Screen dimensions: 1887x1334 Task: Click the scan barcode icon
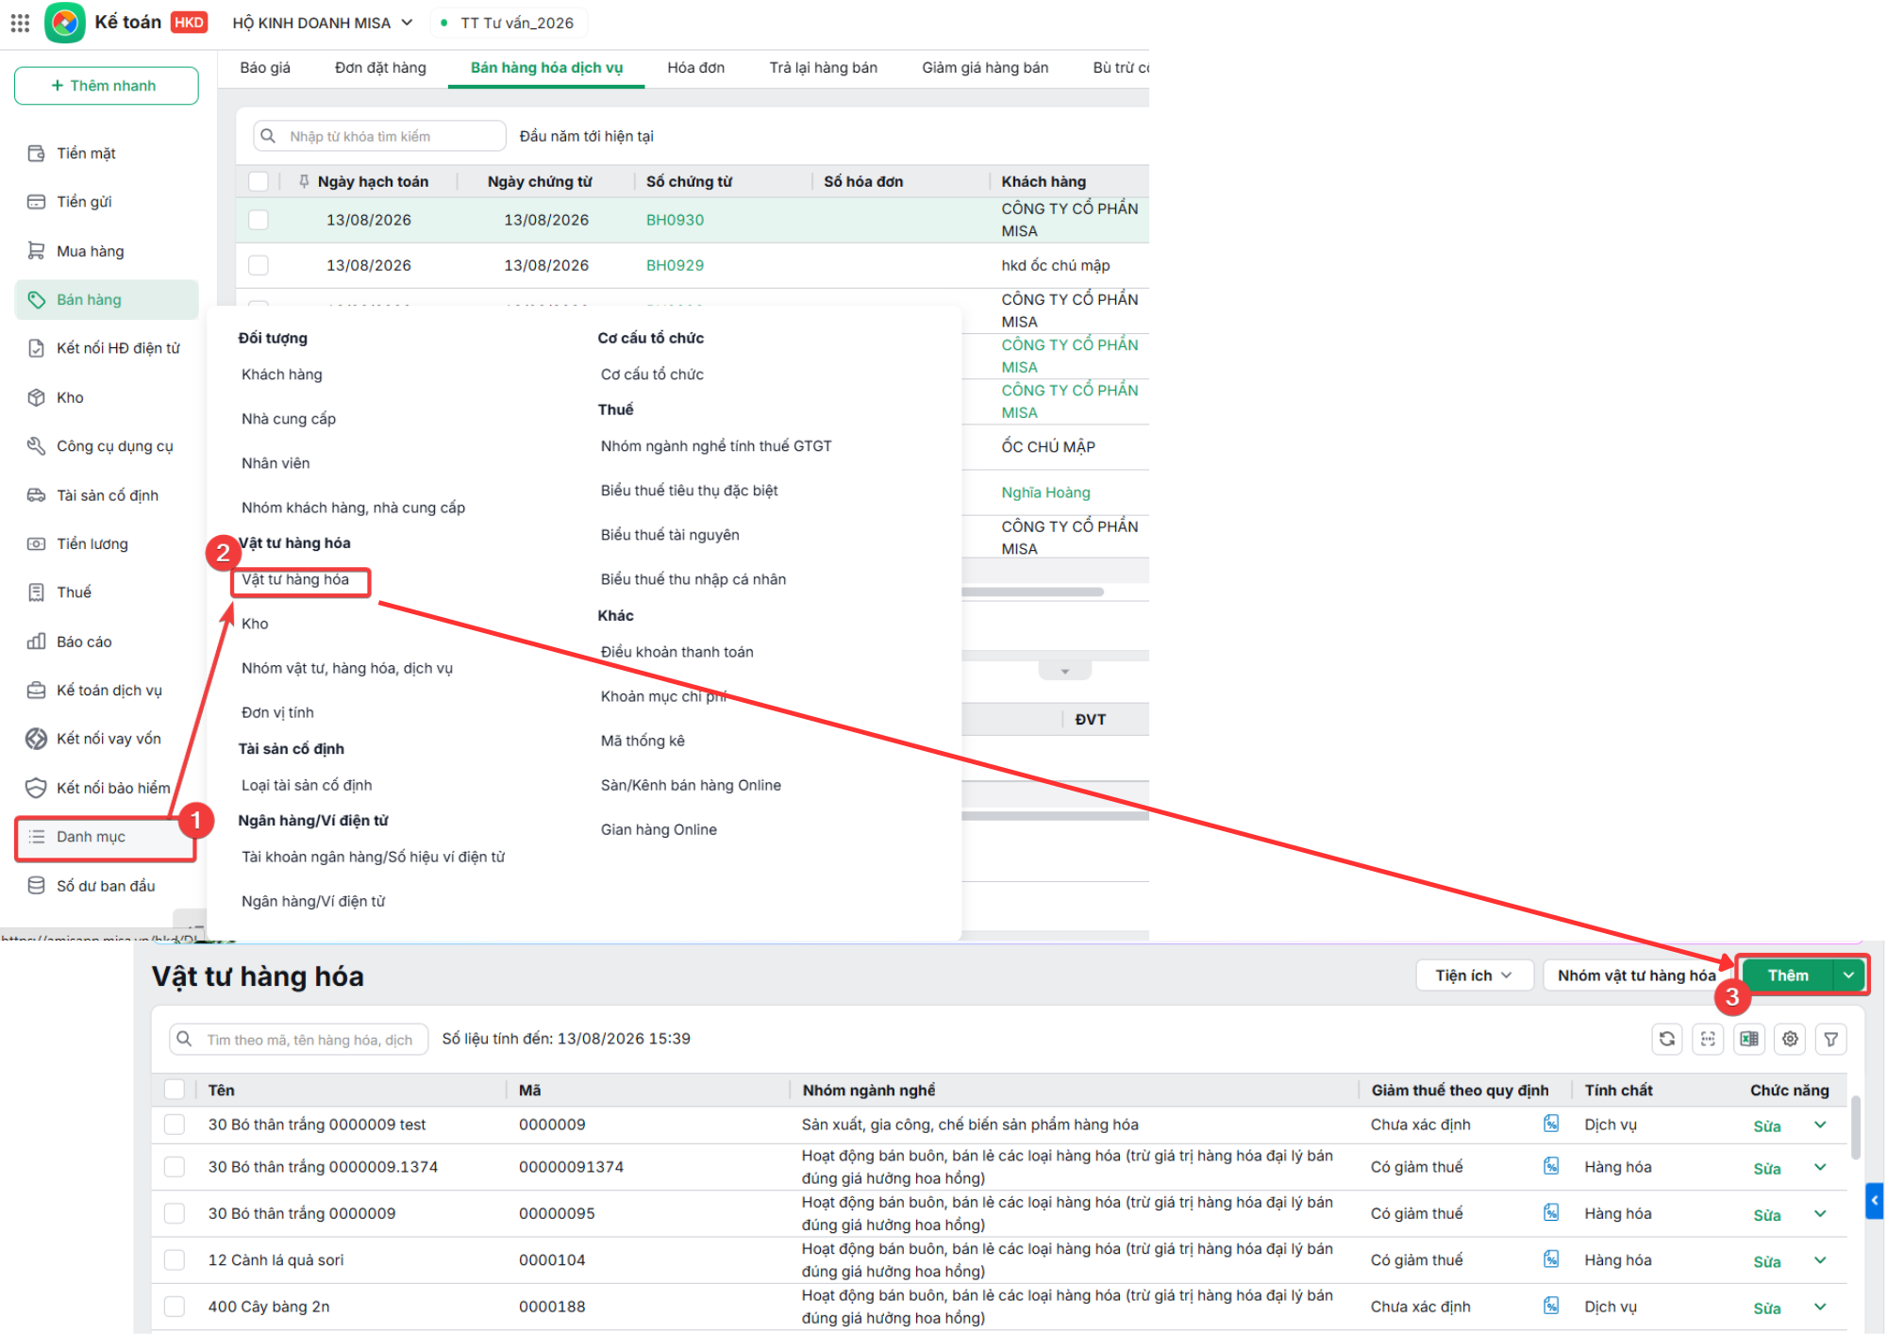pos(1708,1039)
